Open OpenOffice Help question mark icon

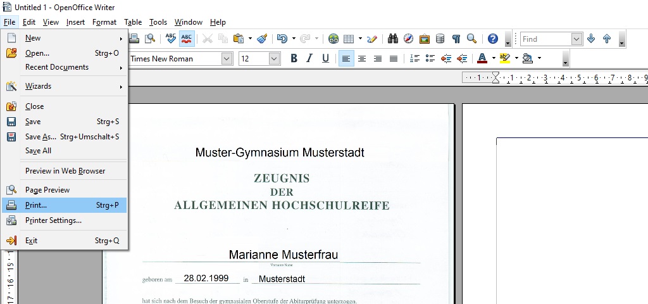pyautogui.click(x=493, y=39)
